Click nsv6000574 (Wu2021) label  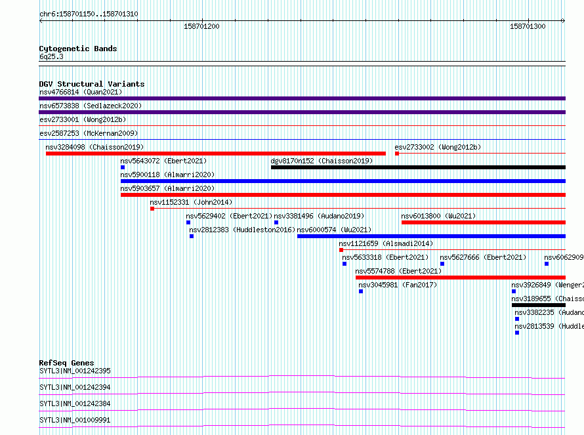334,230
